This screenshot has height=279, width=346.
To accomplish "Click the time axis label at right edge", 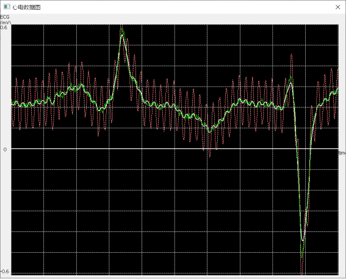I will (x=342, y=153).
